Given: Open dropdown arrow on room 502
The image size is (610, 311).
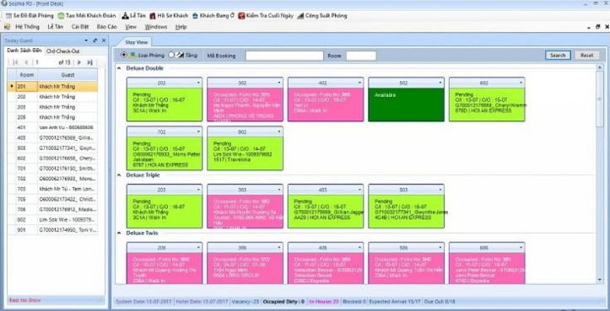Looking at the screenshot, I should [x=440, y=83].
